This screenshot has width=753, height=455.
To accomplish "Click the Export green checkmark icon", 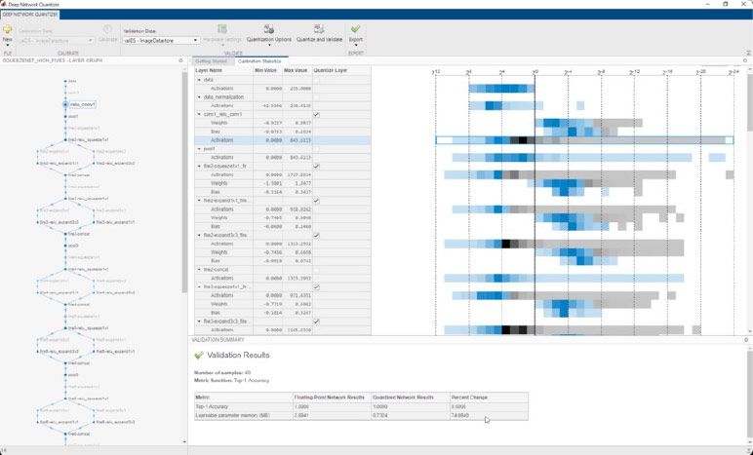I will (355, 30).
